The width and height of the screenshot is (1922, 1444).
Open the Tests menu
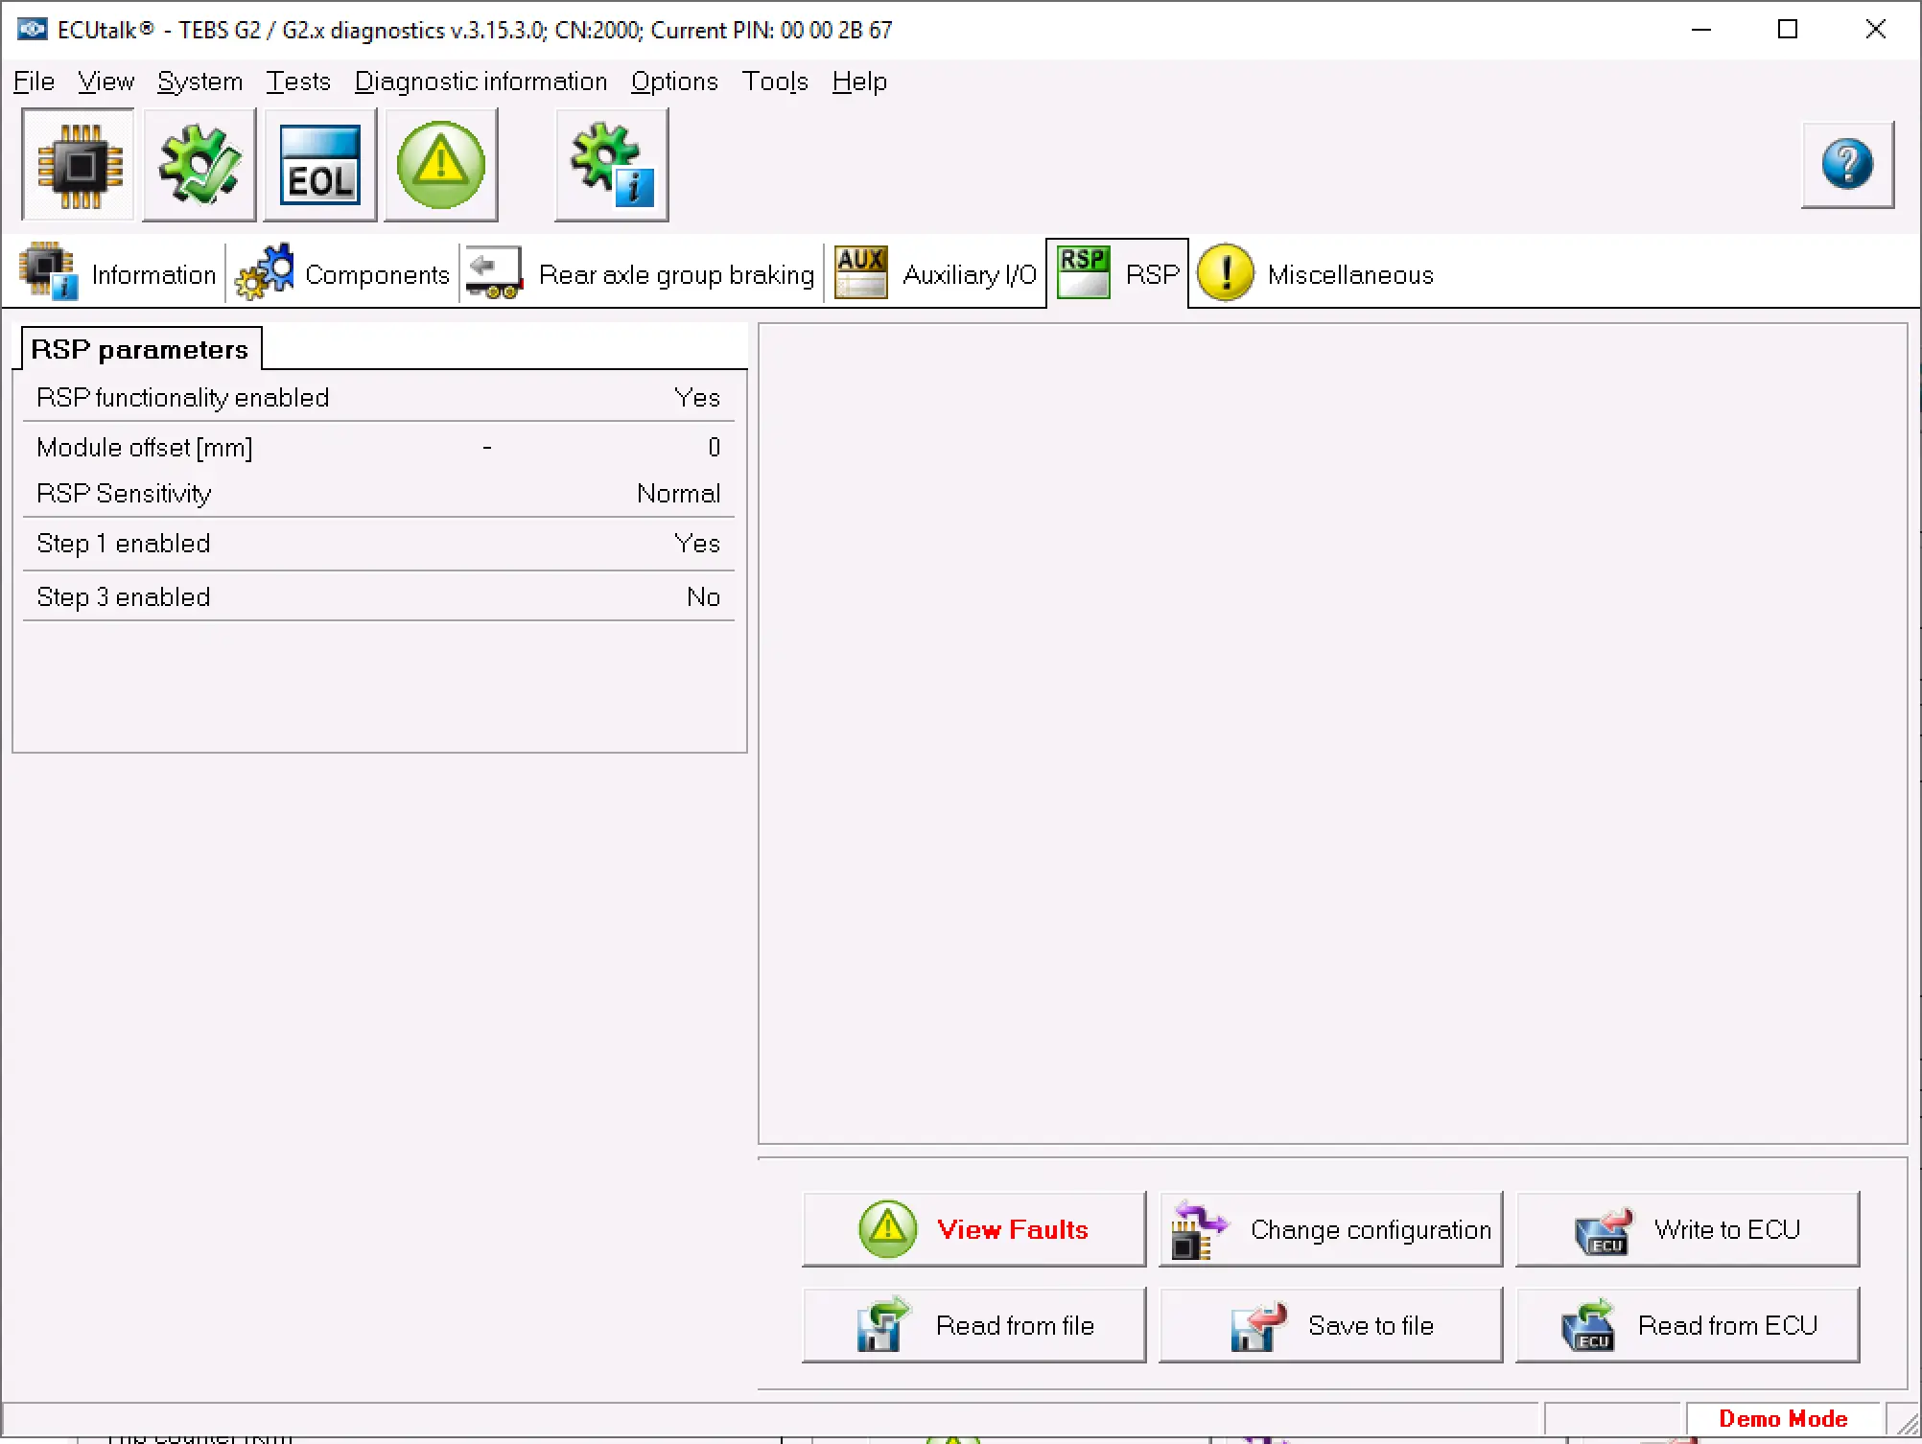pos(297,82)
